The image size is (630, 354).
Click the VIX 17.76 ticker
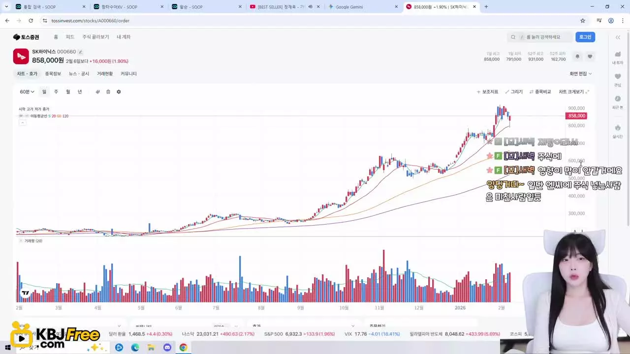click(373, 334)
